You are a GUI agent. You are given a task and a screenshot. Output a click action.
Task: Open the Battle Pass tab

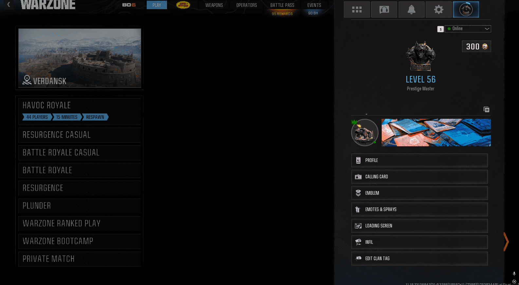point(282,5)
